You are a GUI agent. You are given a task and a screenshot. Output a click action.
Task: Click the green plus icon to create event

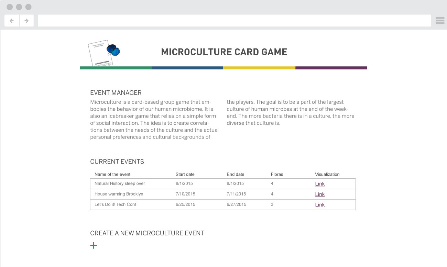pyautogui.click(x=93, y=245)
